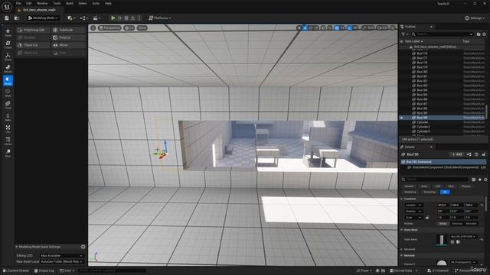
Task: Click the Outliner add folder icon
Action: point(479,34)
